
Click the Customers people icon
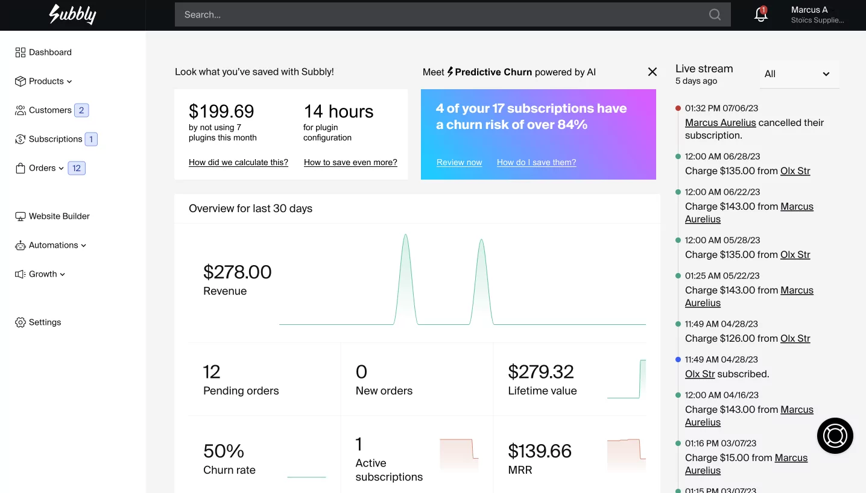[x=21, y=110]
